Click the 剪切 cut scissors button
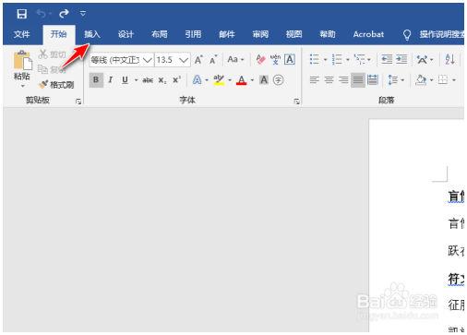Screen dimensions: 467x335 [x=52, y=54]
